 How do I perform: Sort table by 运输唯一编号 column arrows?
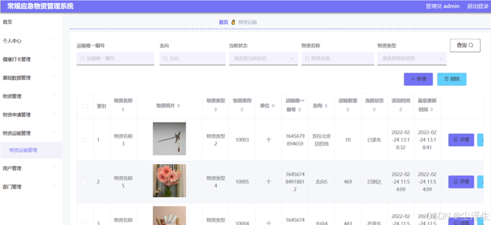(299, 110)
